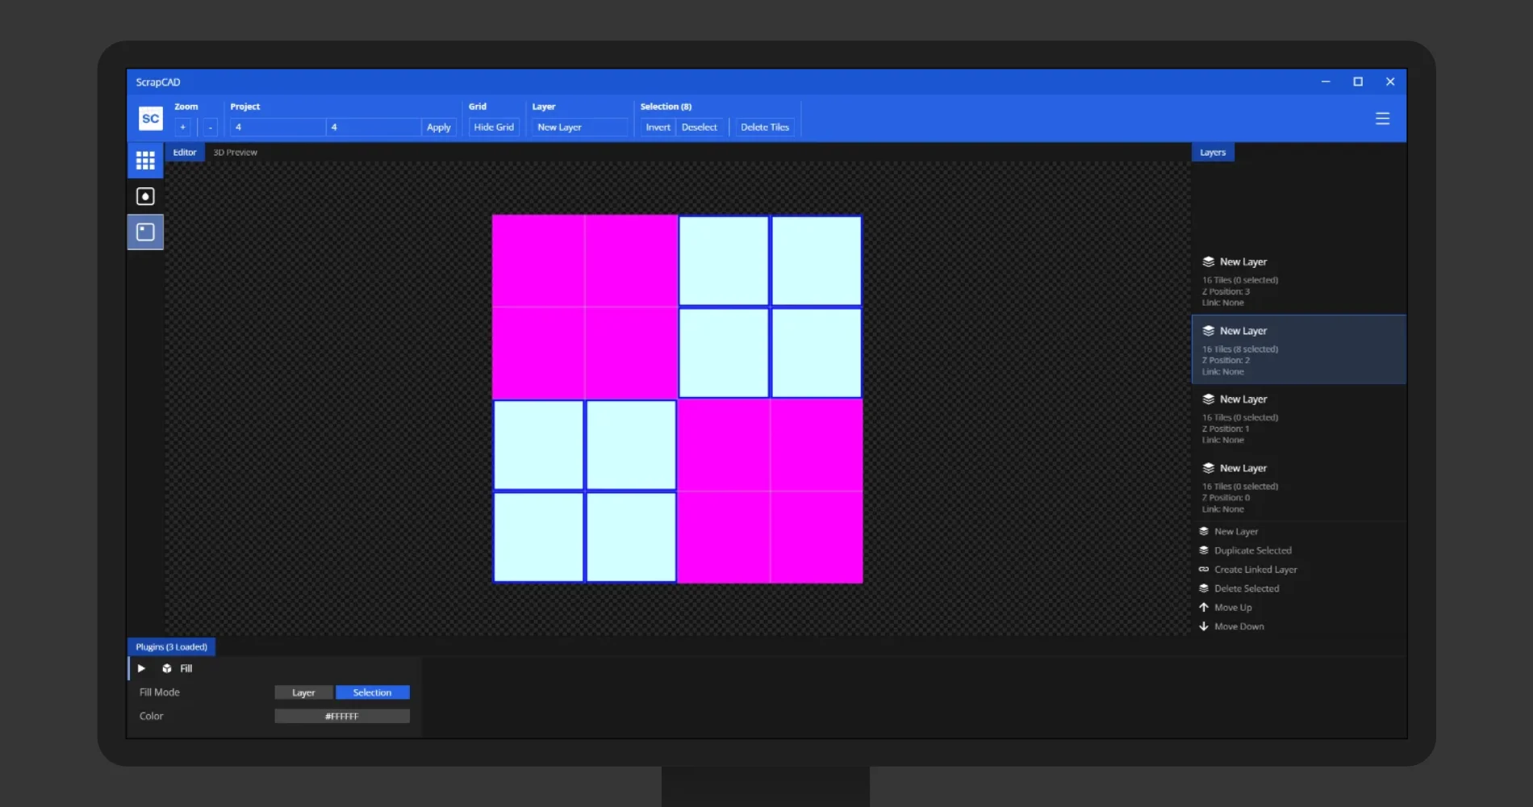Click the circle-in-square tool icon

pyautogui.click(x=145, y=196)
